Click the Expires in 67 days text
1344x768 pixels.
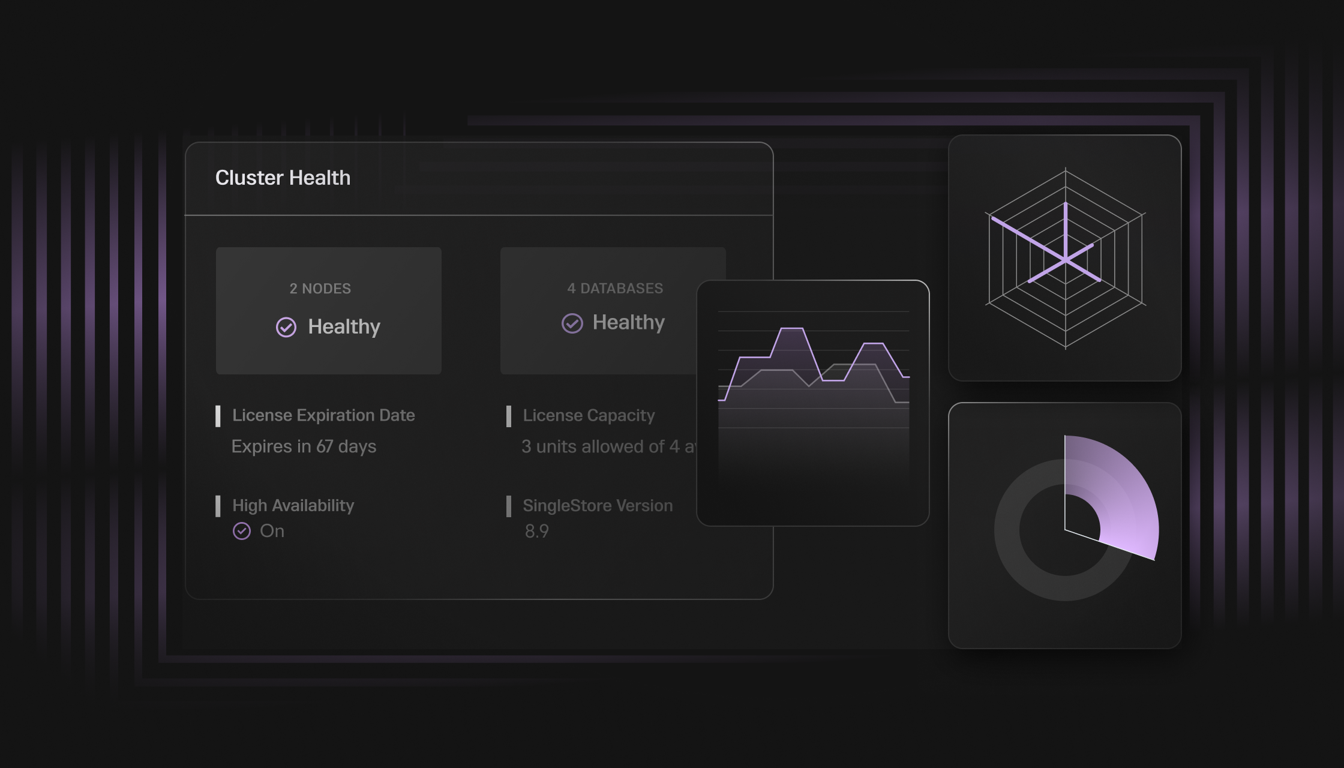click(x=304, y=446)
